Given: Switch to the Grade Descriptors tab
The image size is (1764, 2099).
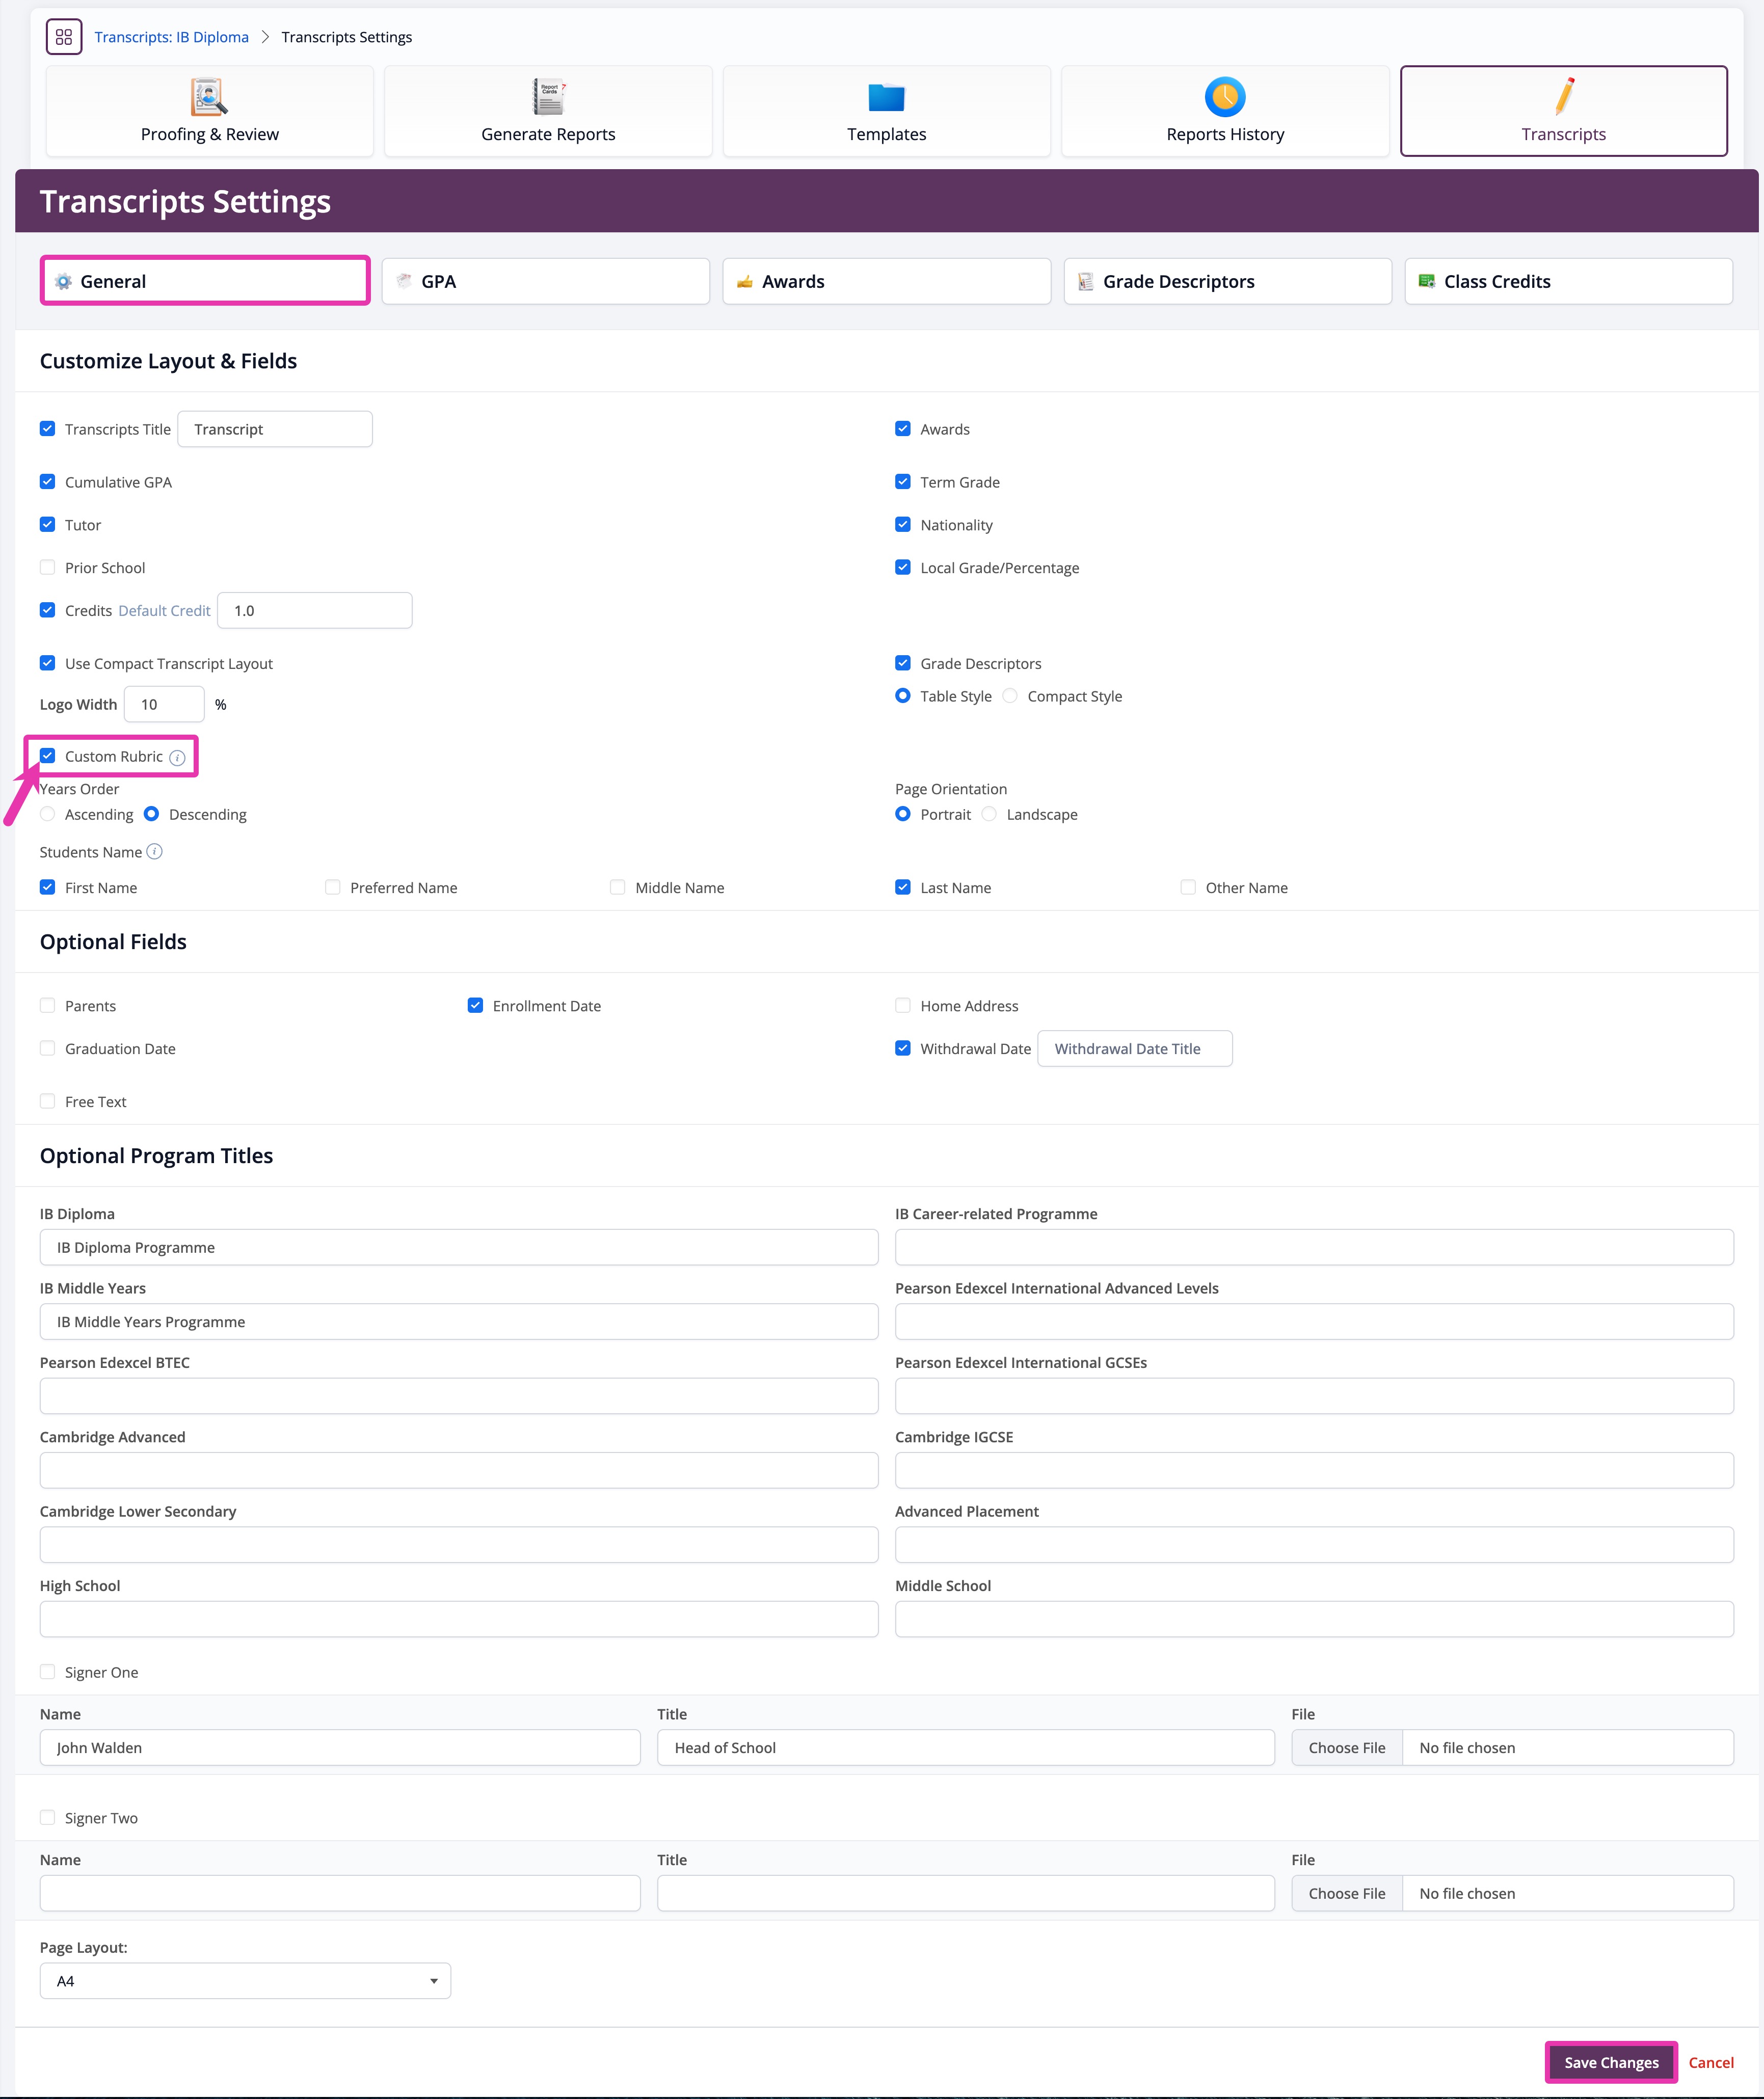Looking at the screenshot, I should [x=1227, y=281].
